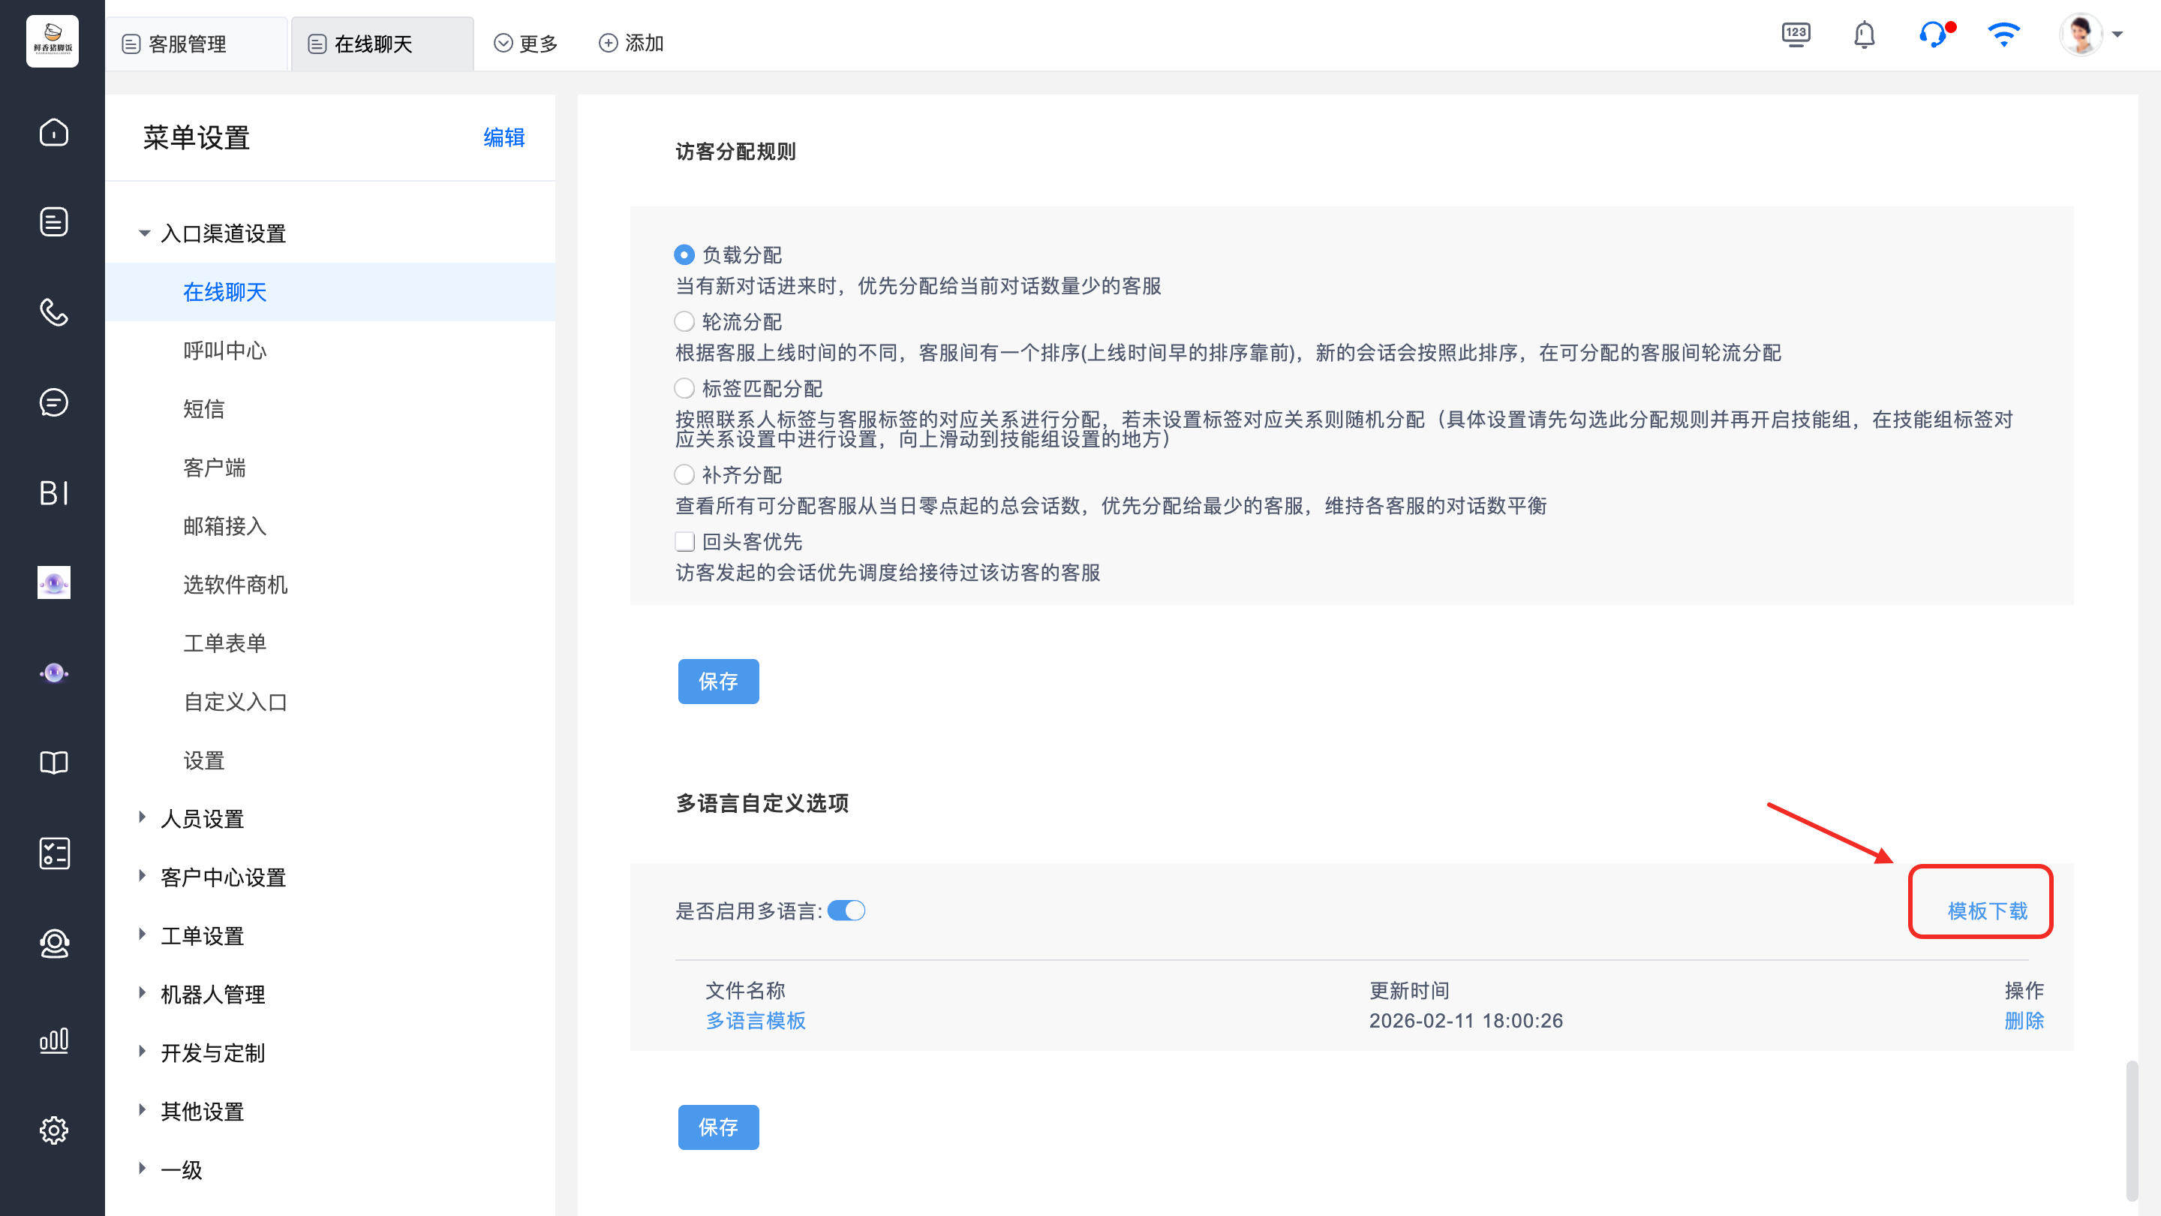
Task: Open the 更多 dropdown in top bar
Action: tap(526, 43)
